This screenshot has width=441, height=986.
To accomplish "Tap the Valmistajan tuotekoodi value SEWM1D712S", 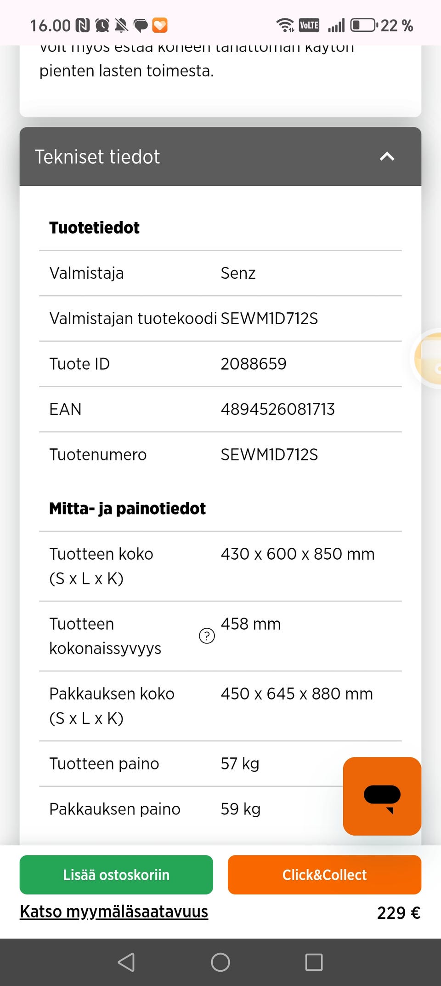I will click(x=269, y=319).
